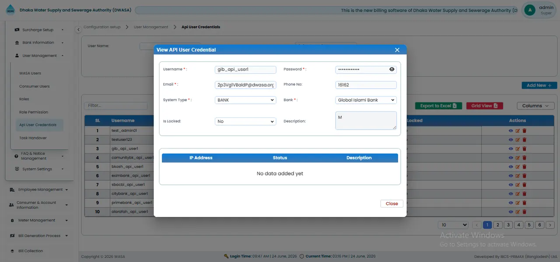View row 1 test_admin01 via eye icon

coord(511,131)
